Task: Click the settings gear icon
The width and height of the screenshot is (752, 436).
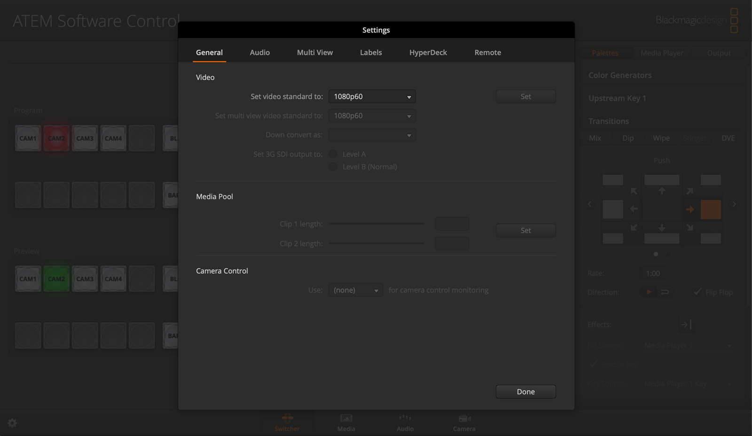Action: 12,423
